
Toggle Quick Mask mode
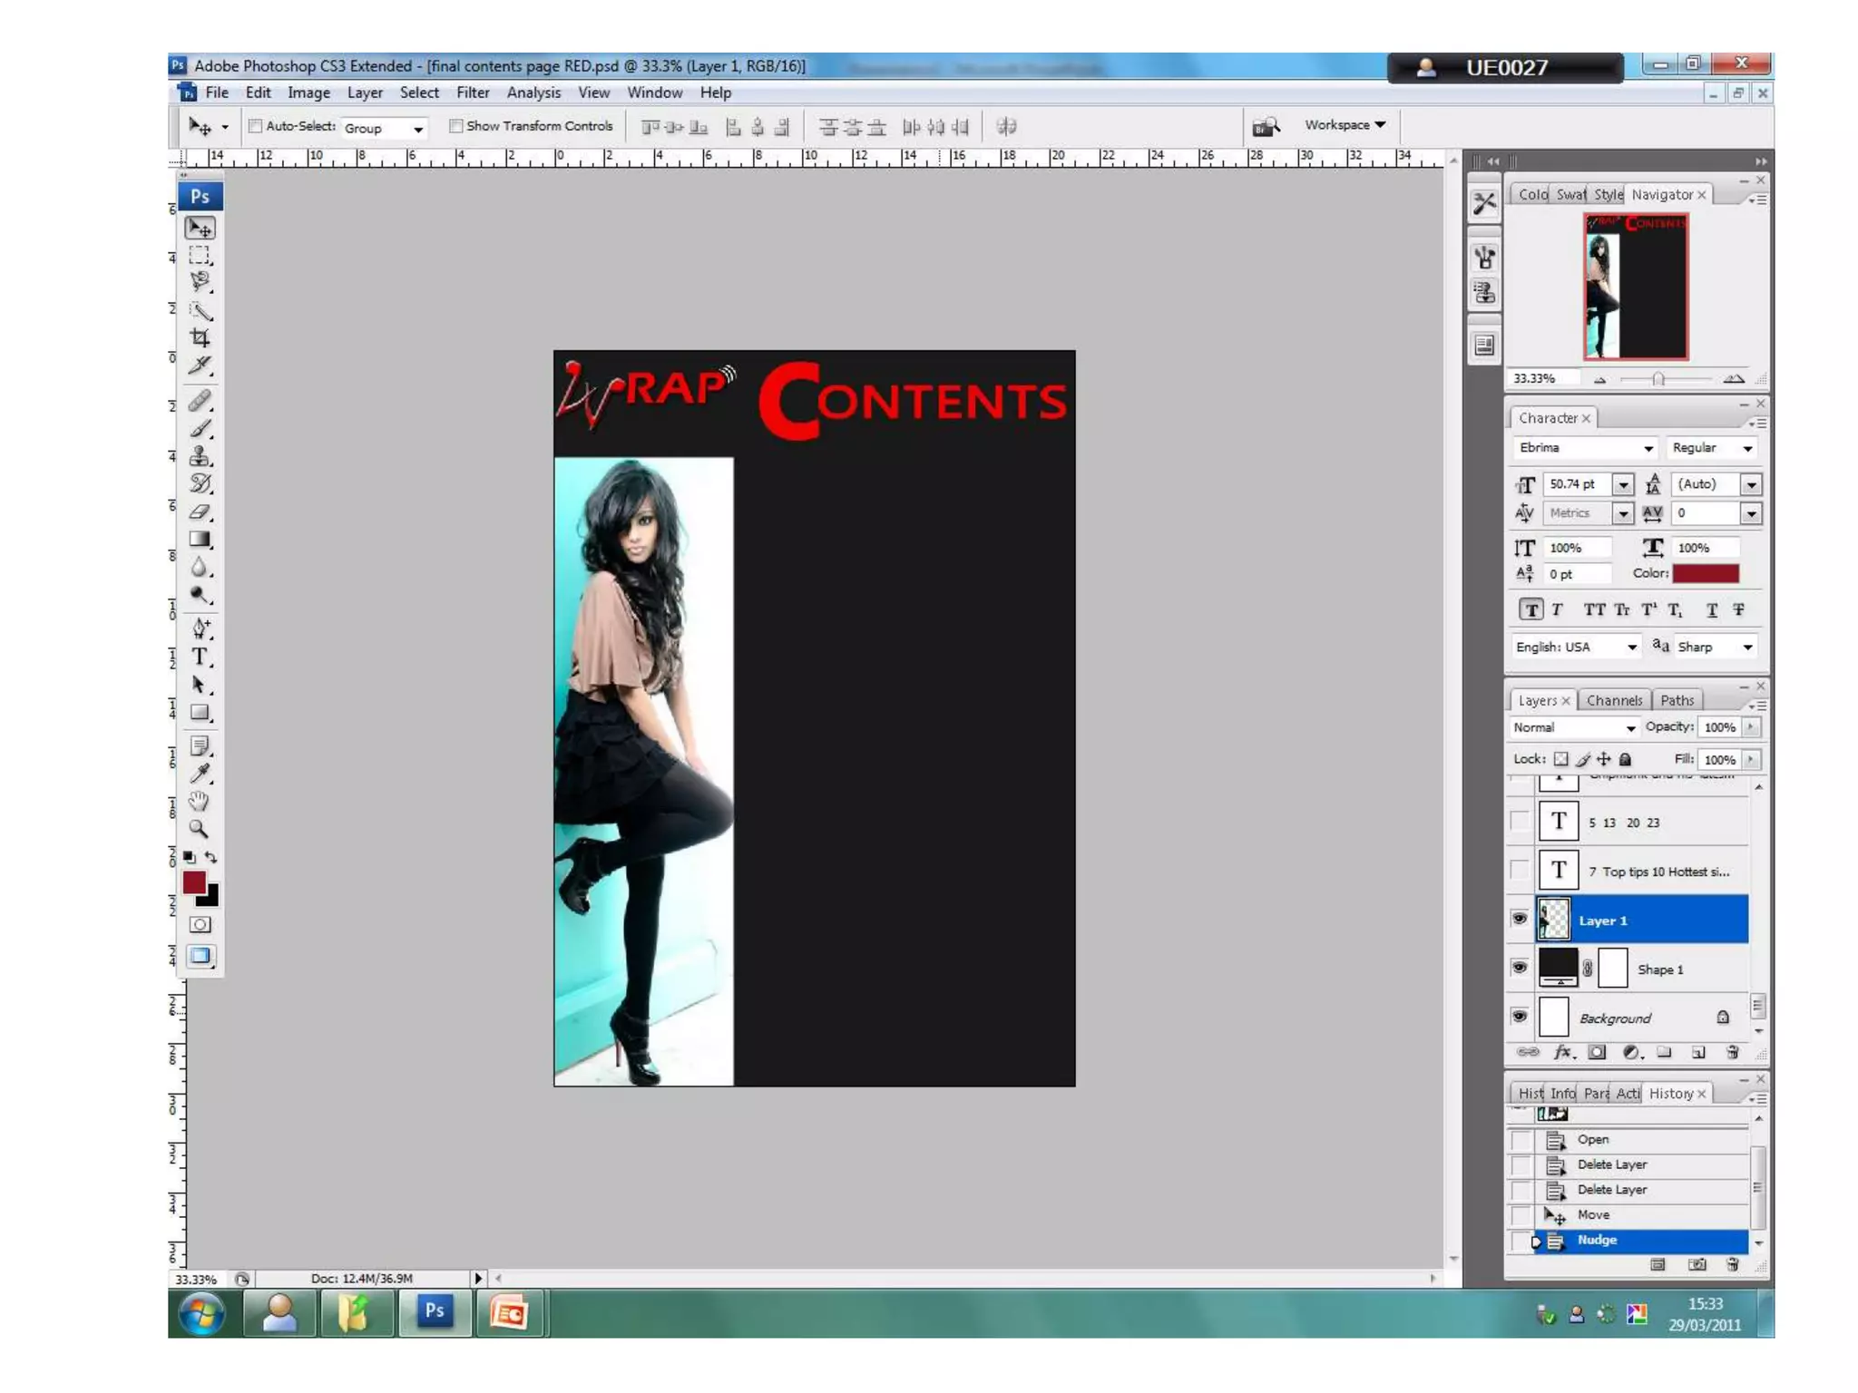[x=200, y=924]
